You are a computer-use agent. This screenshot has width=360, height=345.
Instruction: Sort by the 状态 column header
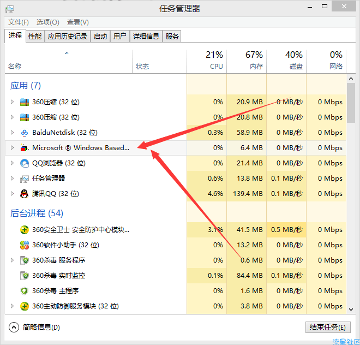[160, 62]
